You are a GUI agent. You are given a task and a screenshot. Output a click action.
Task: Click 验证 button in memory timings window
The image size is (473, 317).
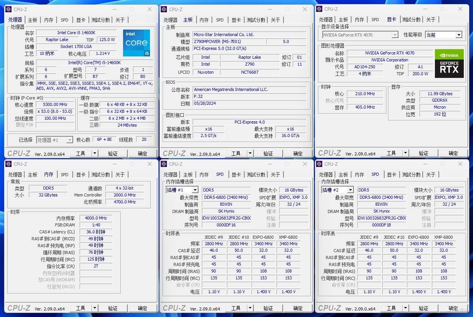pos(113,309)
